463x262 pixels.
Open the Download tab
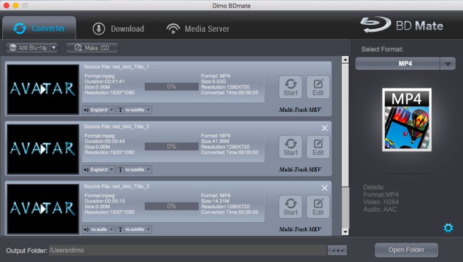pyautogui.click(x=118, y=28)
